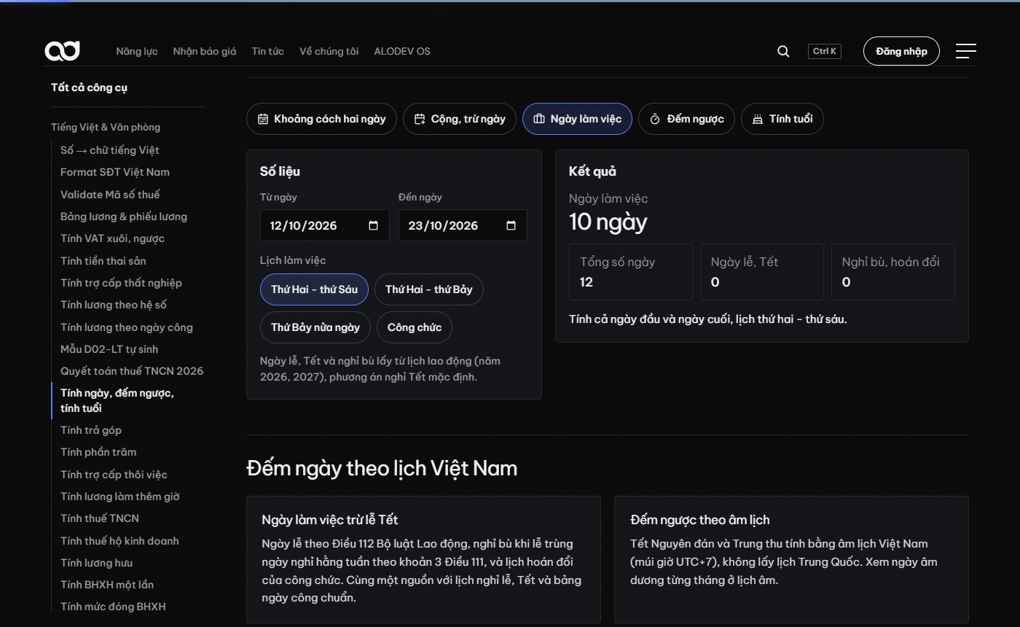This screenshot has width=1020, height=627.
Task: Switch to Cộng, trừ ngày tab
Action: [460, 119]
